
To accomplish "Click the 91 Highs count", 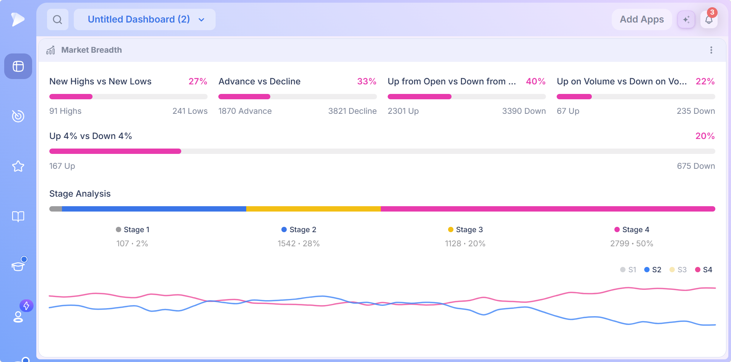I will click(x=65, y=111).
